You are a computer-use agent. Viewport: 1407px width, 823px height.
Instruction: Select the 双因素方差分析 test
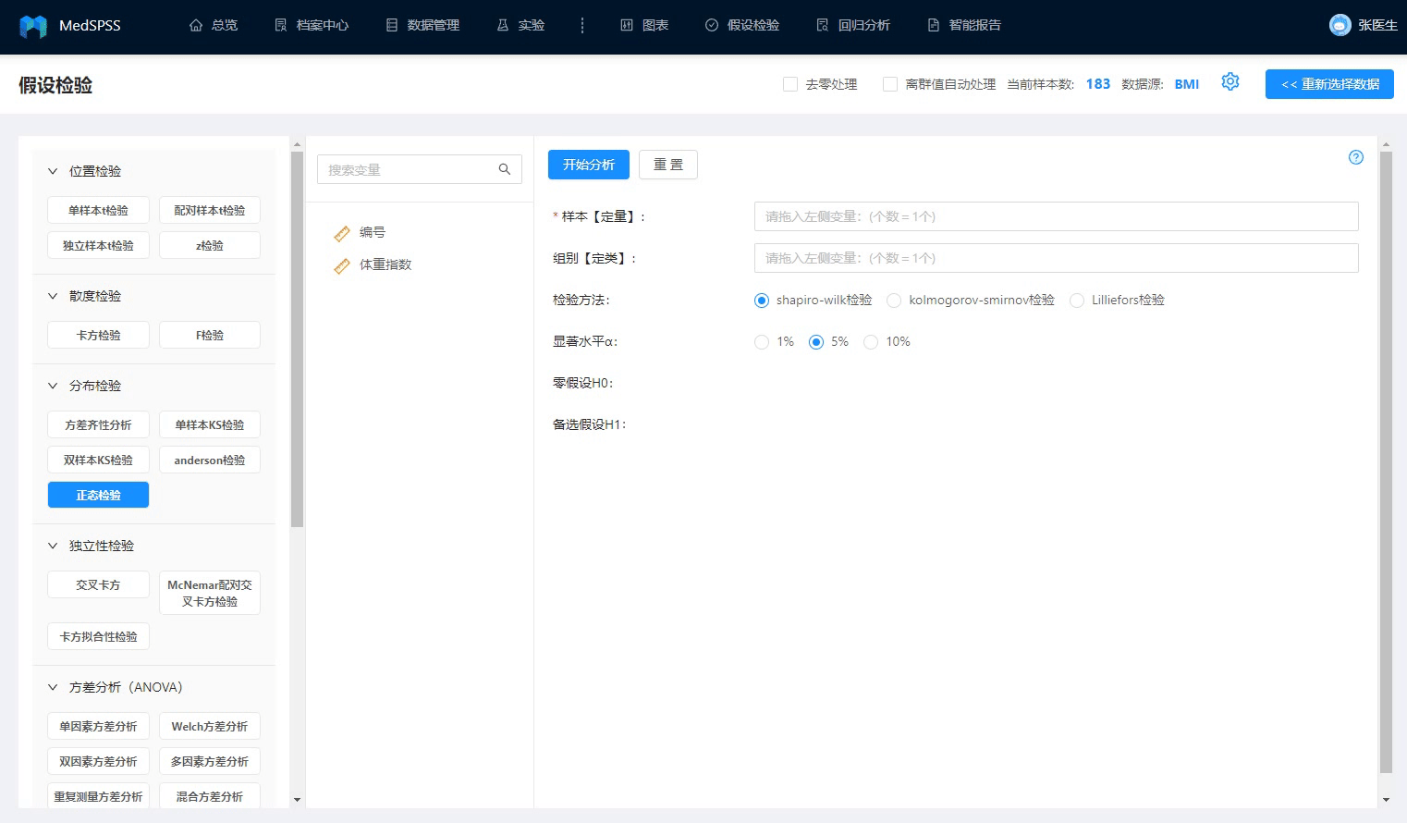click(x=98, y=761)
